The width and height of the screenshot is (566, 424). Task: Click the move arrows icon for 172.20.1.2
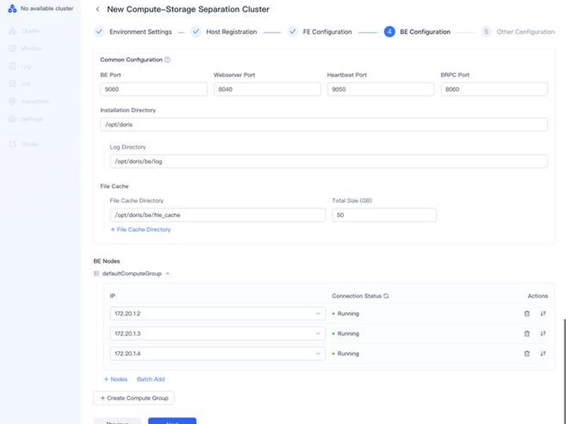pos(543,314)
